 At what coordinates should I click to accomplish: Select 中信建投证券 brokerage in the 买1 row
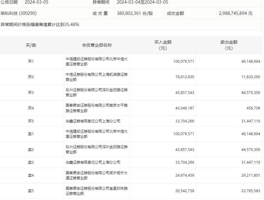[97, 62]
